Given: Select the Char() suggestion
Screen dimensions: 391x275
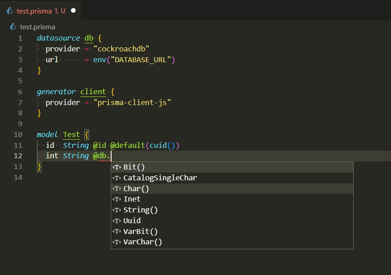Looking at the screenshot, I should point(232,188).
